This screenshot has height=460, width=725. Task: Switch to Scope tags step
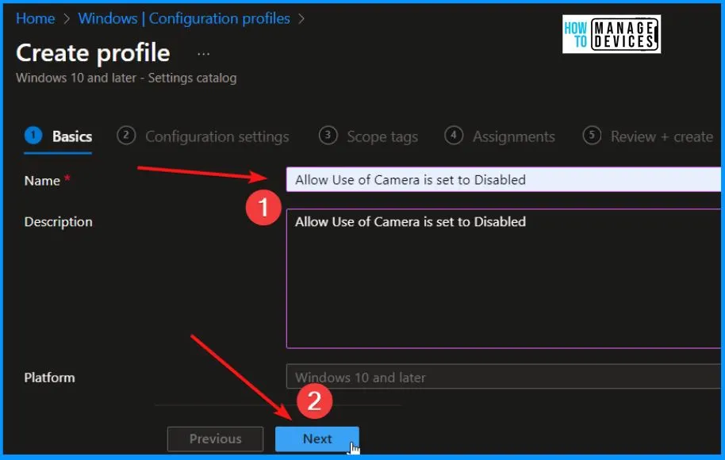click(x=369, y=136)
